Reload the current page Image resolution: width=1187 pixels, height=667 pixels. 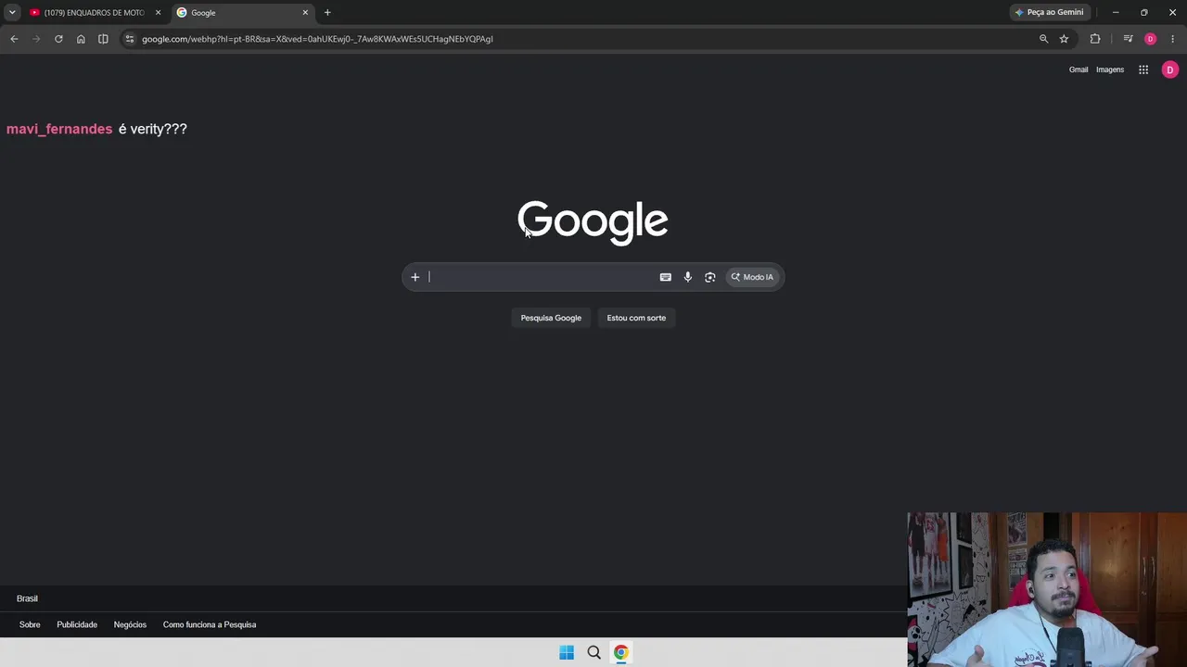pos(58,39)
